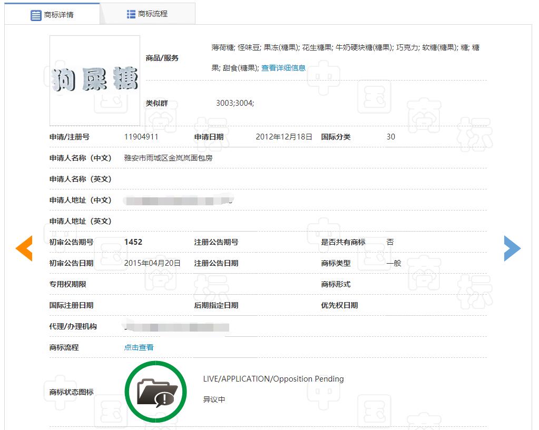This screenshot has height=430, width=539.
Task: Go to next trademark with blue arrow
Action: (512, 248)
